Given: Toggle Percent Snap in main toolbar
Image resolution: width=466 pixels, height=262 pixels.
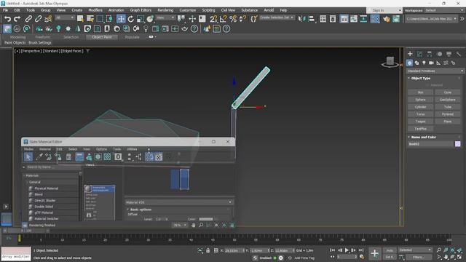Looking at the screenshot, I should (233, 19).
